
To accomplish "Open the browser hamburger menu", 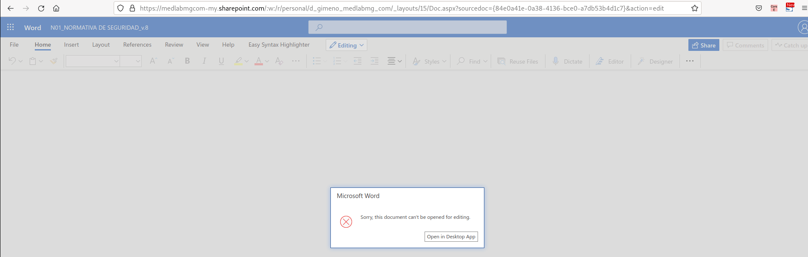I will [x=804, y=8].
